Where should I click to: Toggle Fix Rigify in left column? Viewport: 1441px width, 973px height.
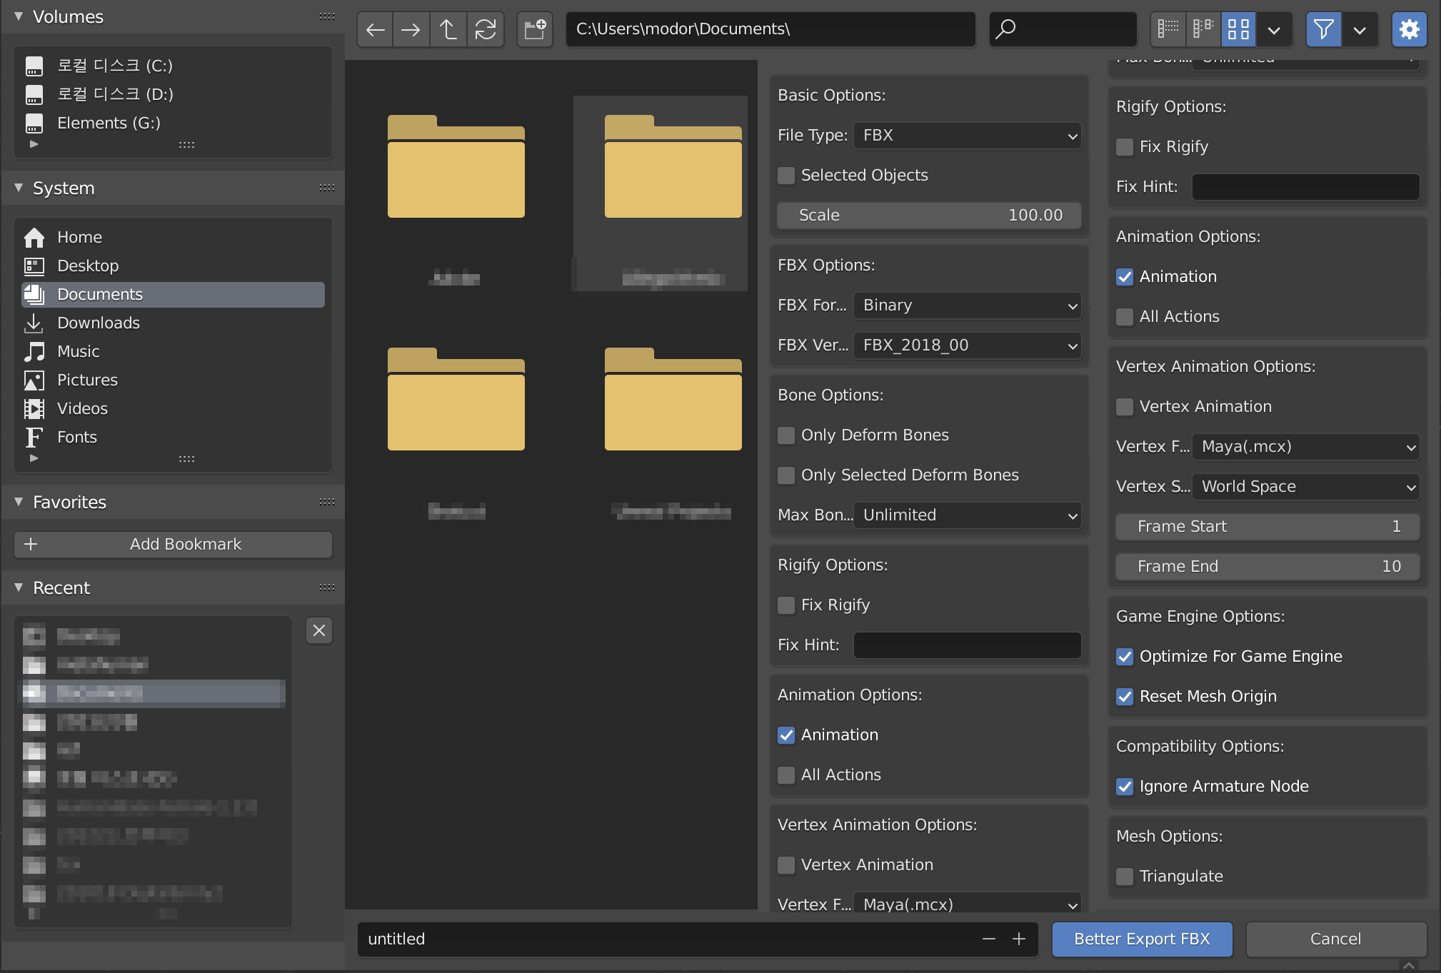coord(786,605)
